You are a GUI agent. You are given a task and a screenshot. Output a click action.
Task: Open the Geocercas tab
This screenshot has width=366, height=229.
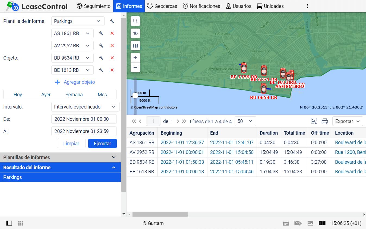tap(162, 6)
